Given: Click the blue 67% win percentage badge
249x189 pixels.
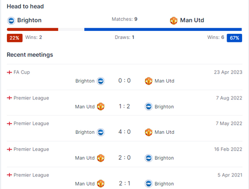Looking at the screenshot, I should tap(235, 38).
